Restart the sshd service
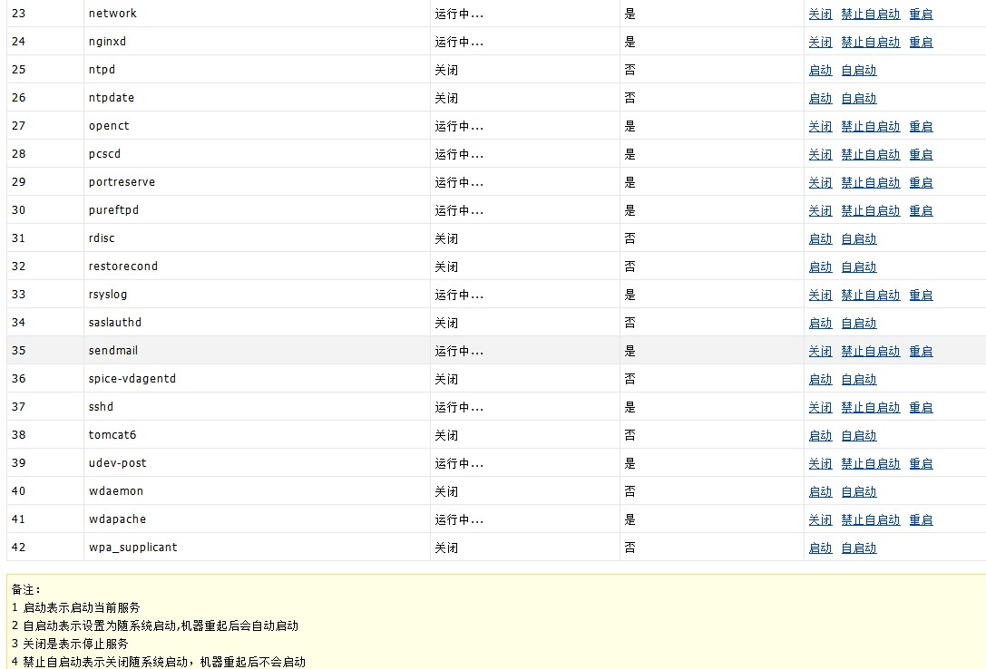 pos(921,407)
